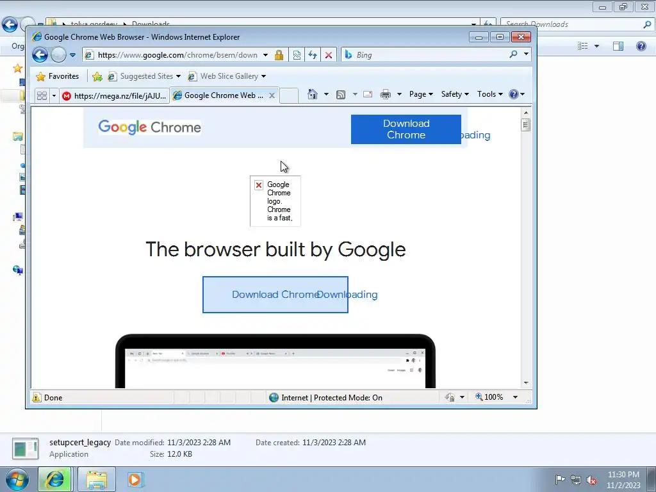Open the recent pages dropdown beside forward button
Screen dimensions: 656x492
coord(73,55)
